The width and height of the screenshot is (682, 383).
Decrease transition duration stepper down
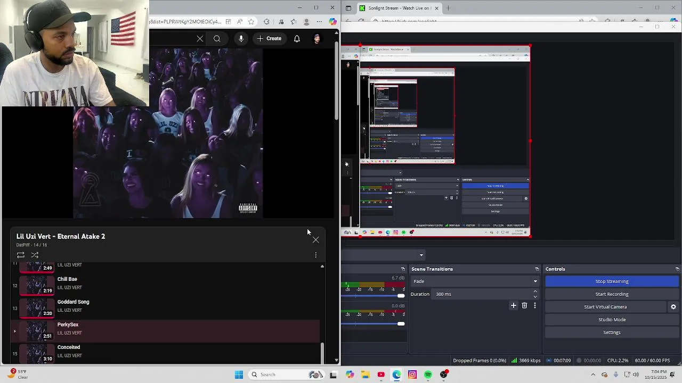click(x=535, y=297)
